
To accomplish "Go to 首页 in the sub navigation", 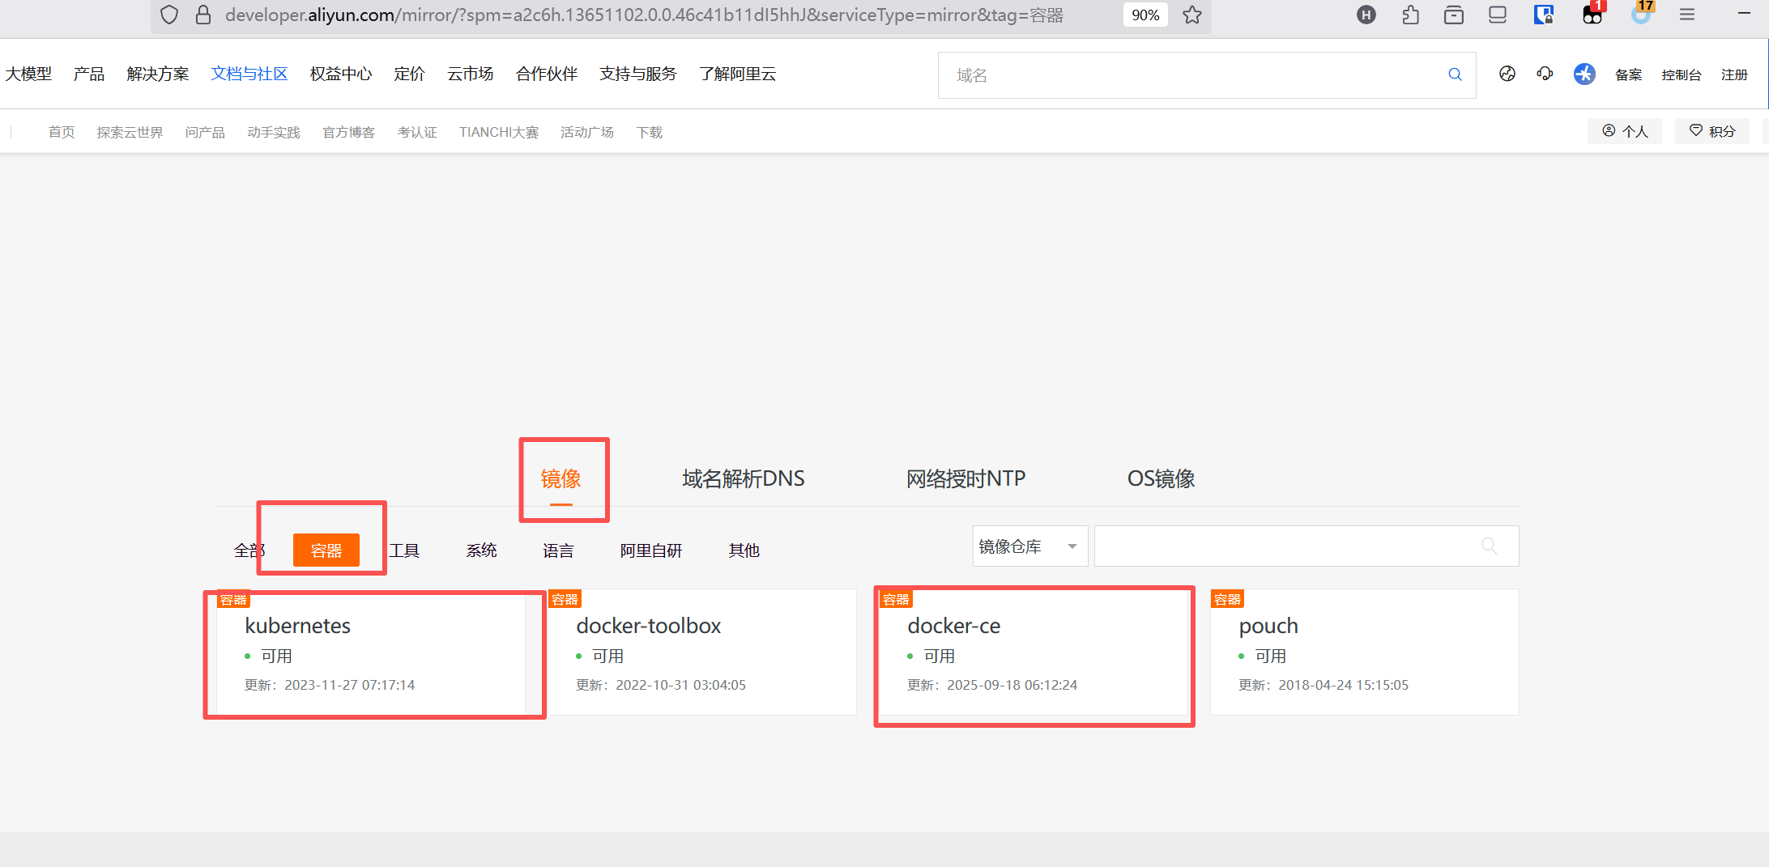I will click(x=62, y=132).
